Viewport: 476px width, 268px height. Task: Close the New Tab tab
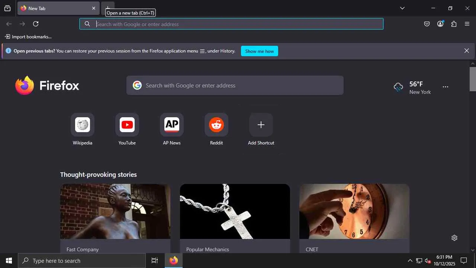pyautogui.click(x=94, y=8)
